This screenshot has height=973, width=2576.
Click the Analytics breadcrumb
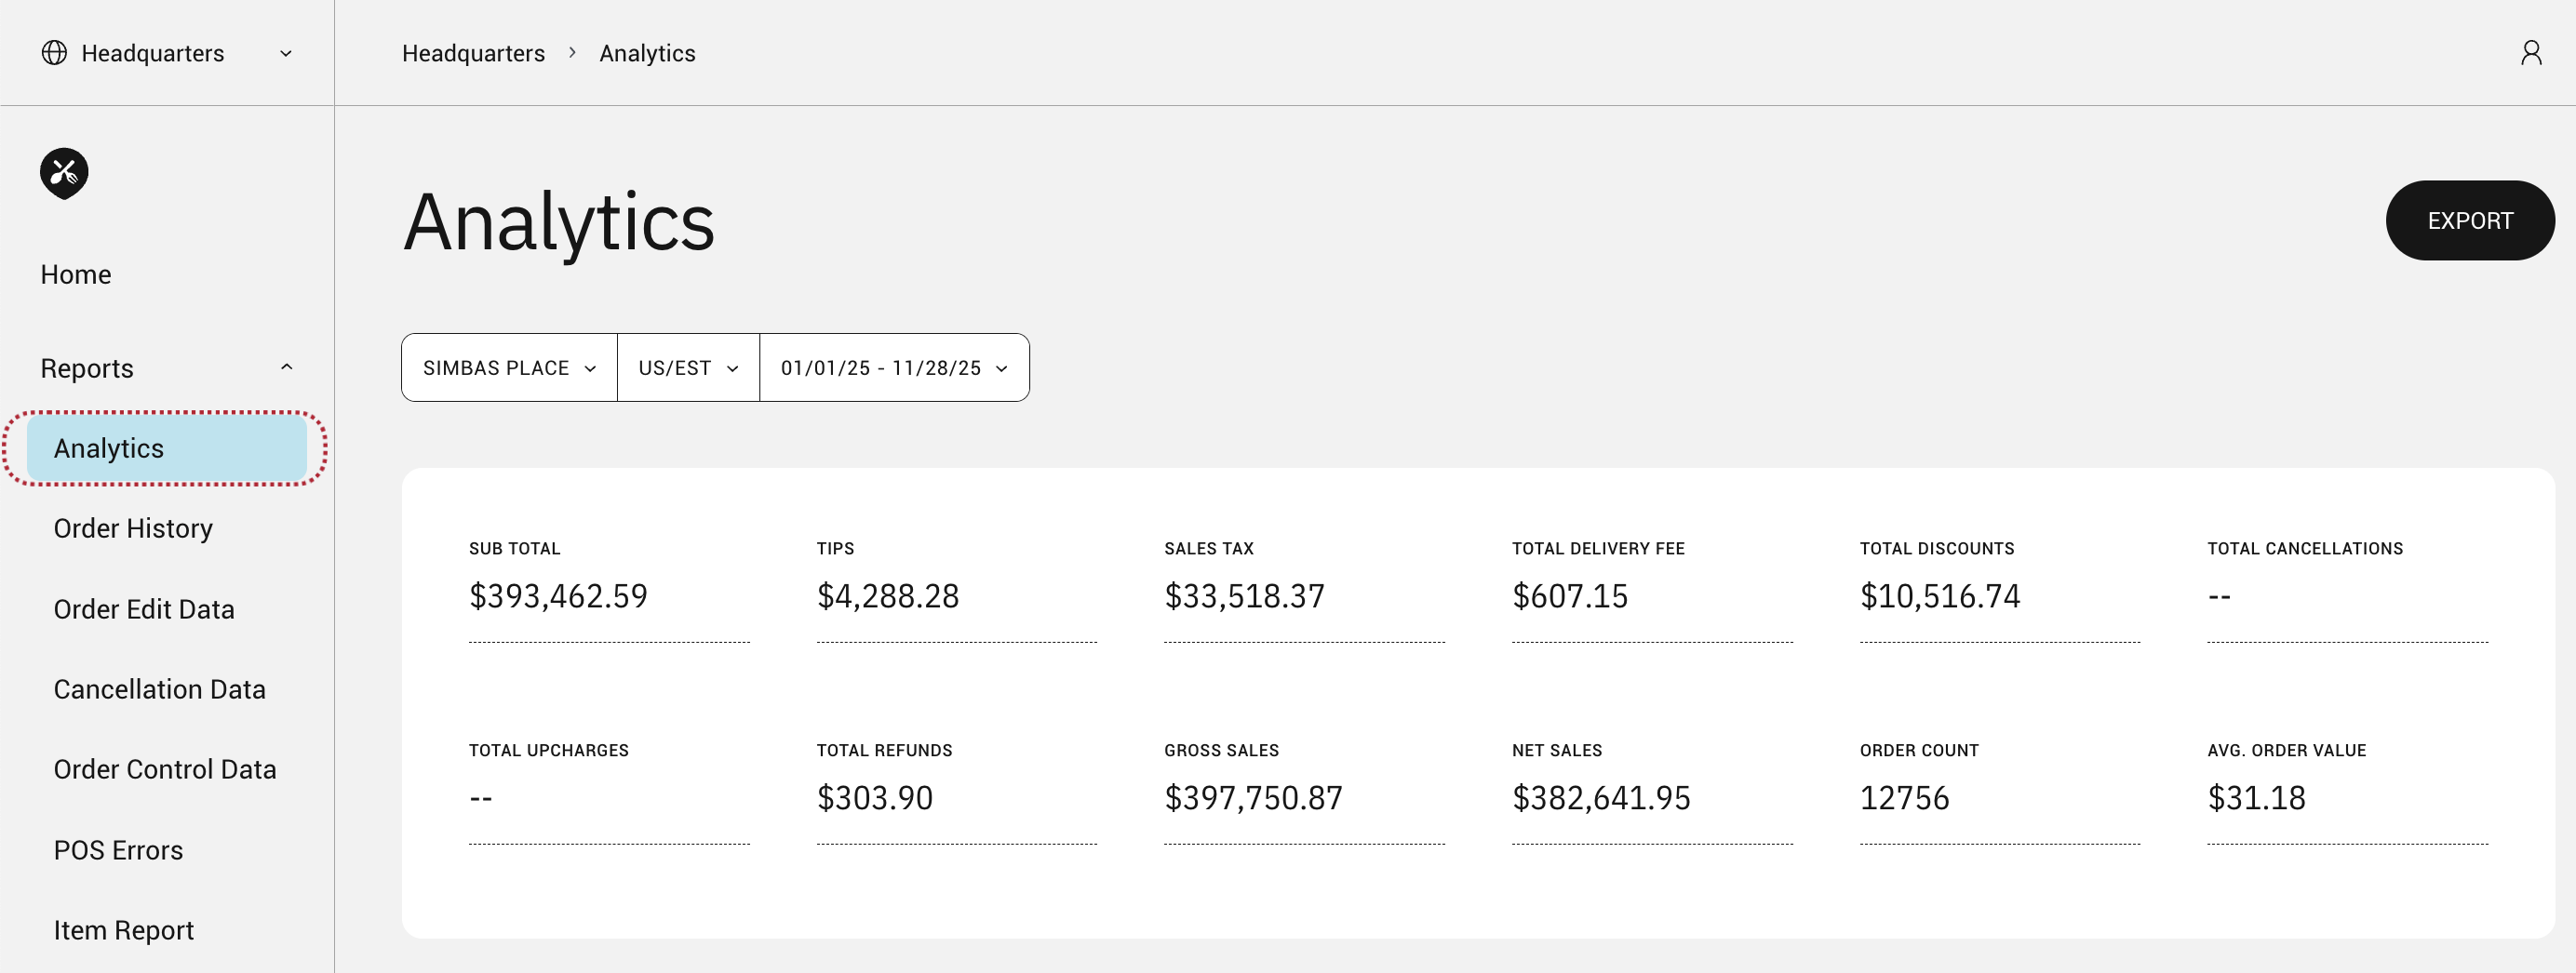[x=647, y=53]
